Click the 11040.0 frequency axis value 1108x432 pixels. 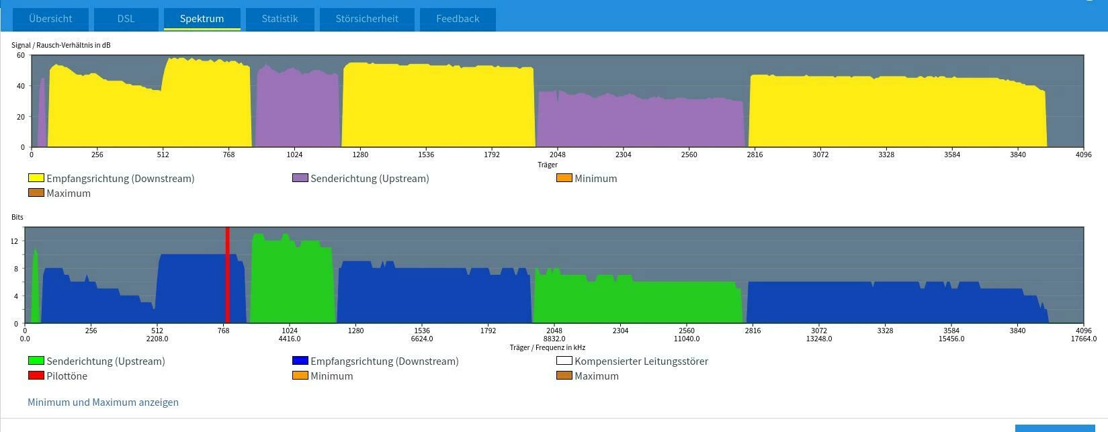pyautogui.click(x=687, y=339)
